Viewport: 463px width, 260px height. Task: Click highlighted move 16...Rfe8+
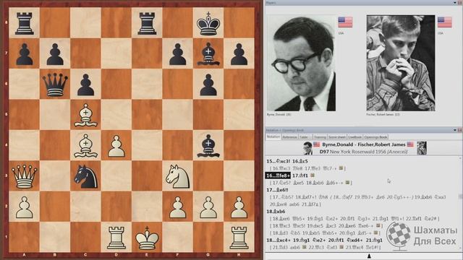coord(278,175)
